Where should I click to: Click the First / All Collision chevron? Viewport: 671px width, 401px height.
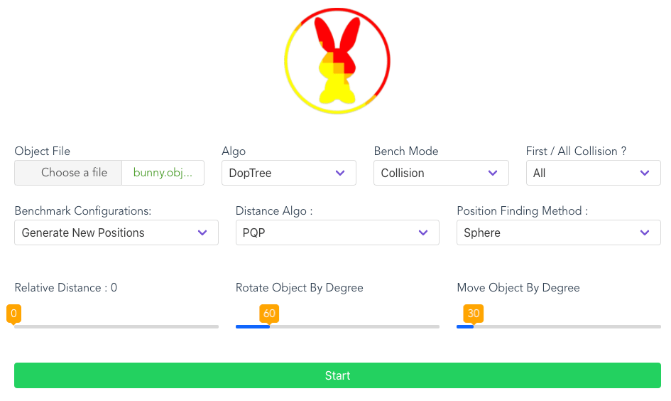645,173
